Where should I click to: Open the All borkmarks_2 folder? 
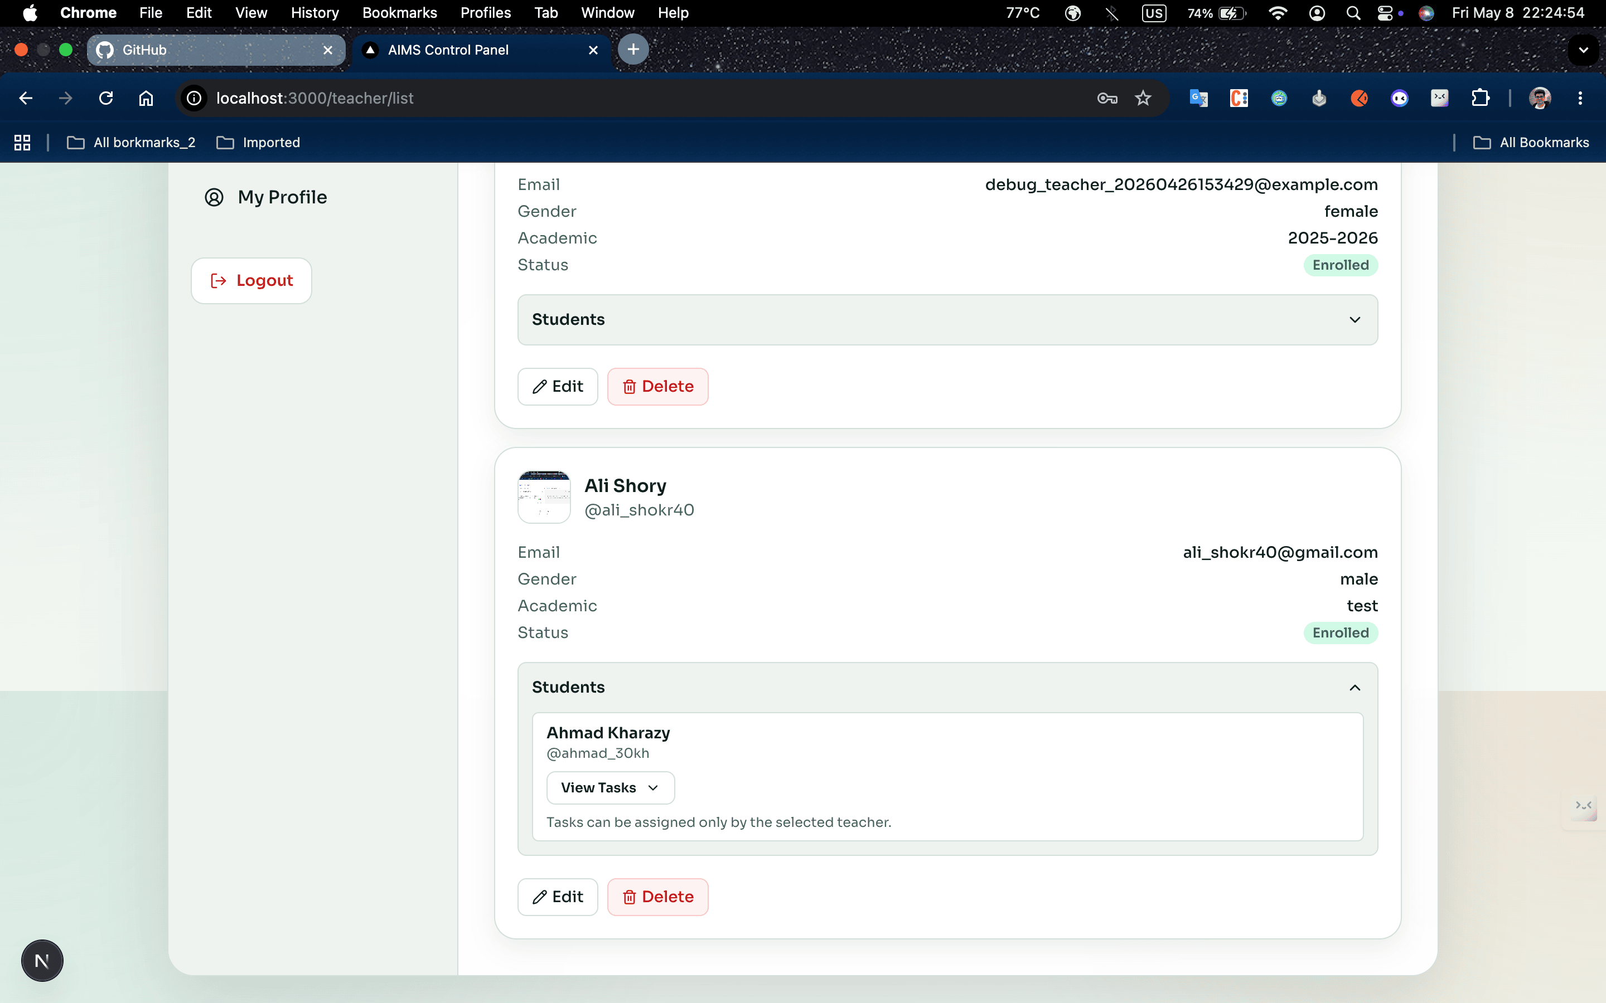tap(132, 143)
